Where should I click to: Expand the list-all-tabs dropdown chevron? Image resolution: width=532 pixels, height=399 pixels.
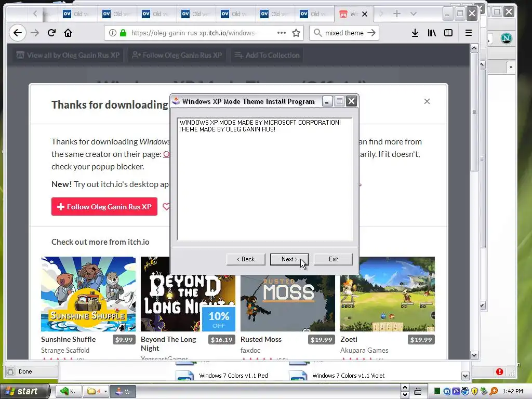click(413, 14)
